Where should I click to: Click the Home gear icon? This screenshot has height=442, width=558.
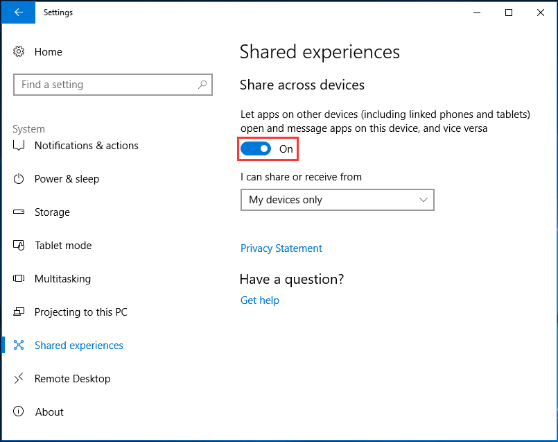19,51
